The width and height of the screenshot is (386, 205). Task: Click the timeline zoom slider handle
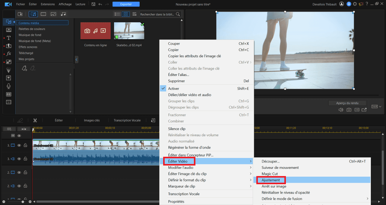pyautogui.click(x=23, y=202)
